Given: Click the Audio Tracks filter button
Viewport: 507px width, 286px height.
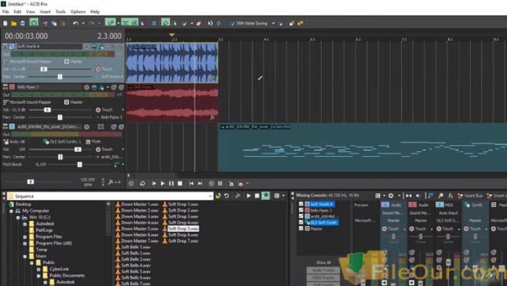Looking at the screenshot, I should coord(323,270).
